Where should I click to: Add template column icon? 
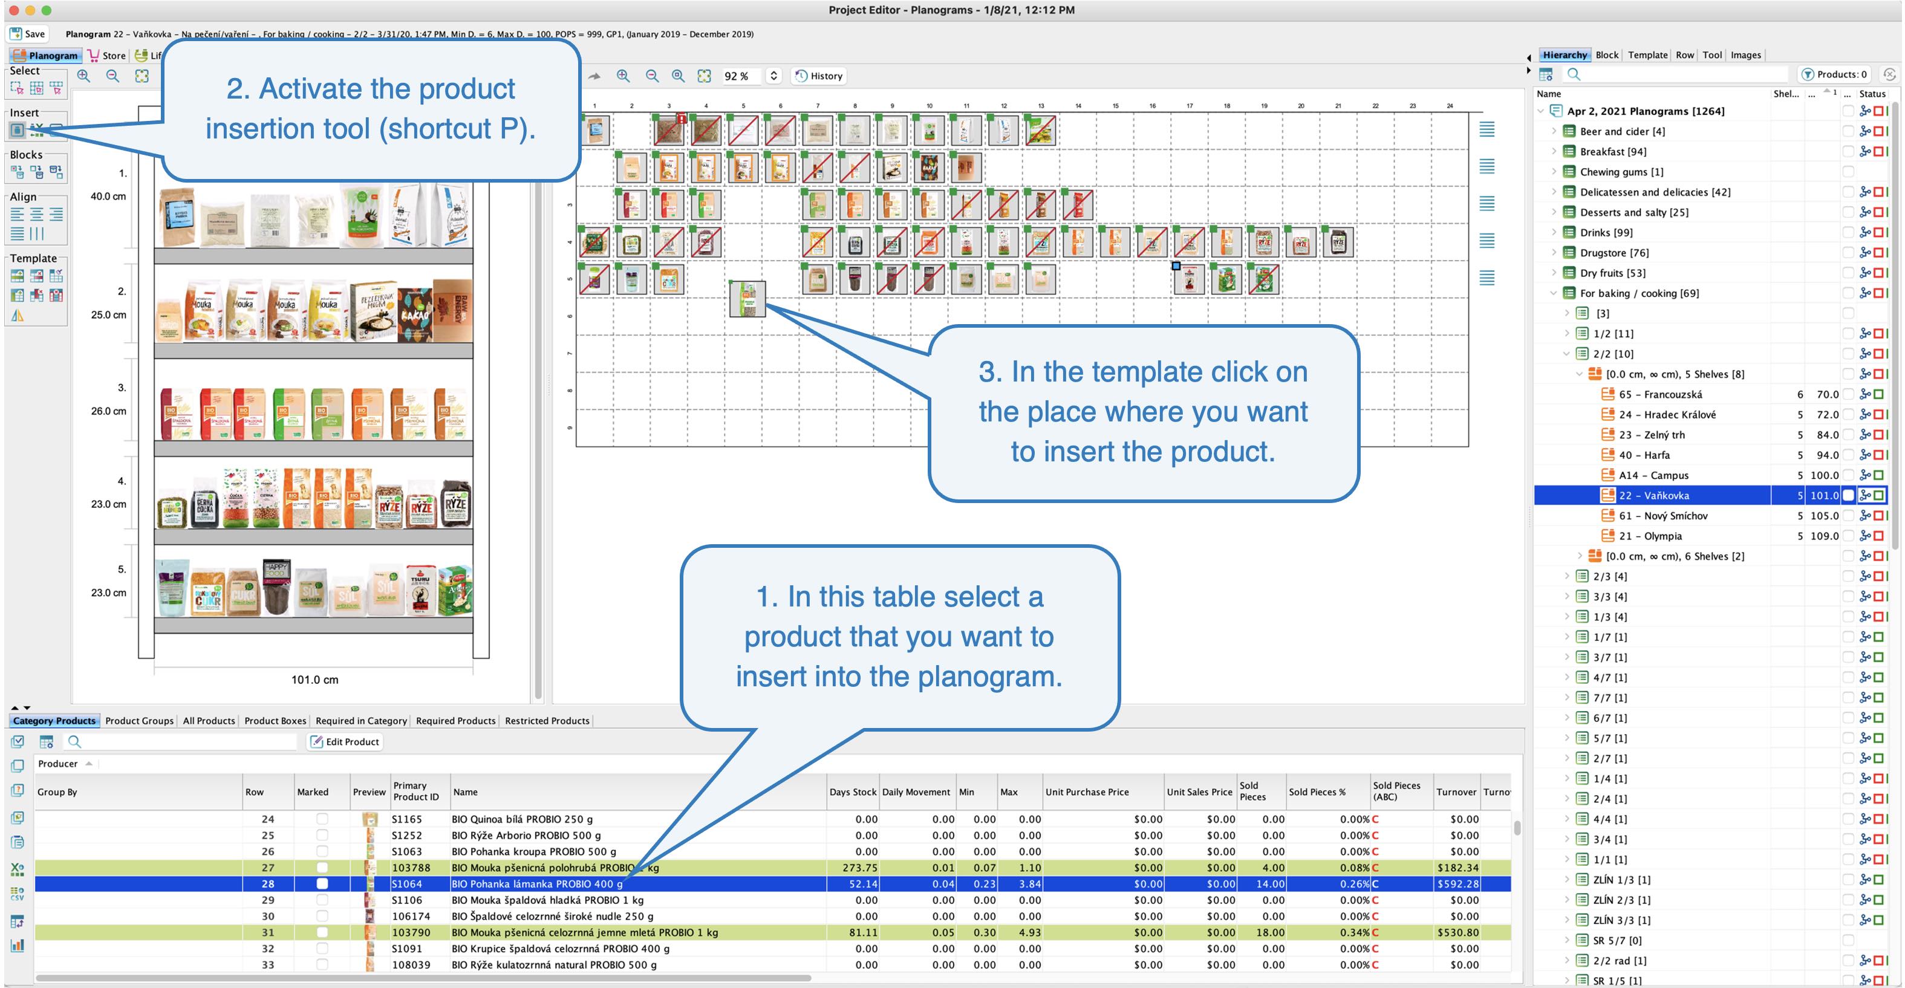16,295
